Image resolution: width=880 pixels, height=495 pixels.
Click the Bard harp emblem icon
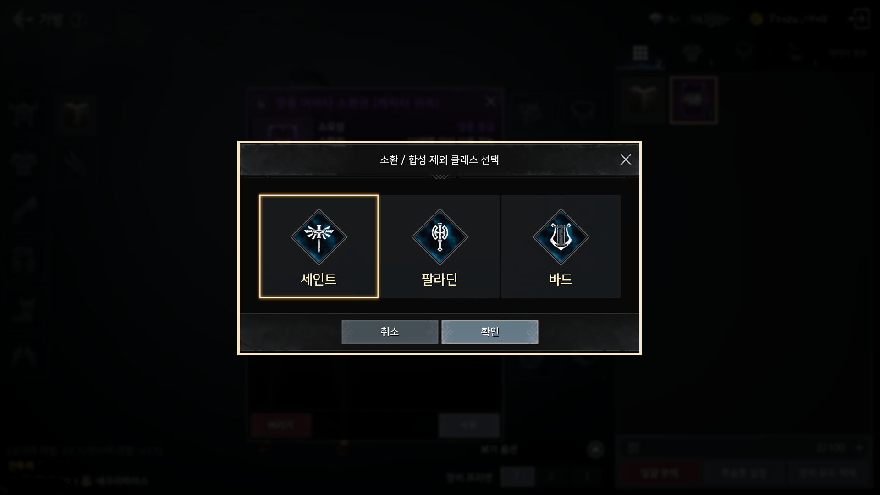click(561, 237)
